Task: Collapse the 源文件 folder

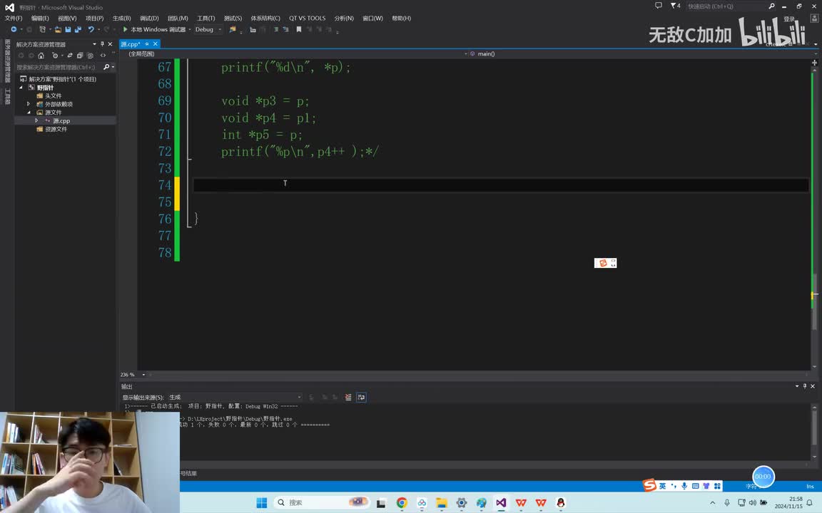Action: (x=29, y=113)
